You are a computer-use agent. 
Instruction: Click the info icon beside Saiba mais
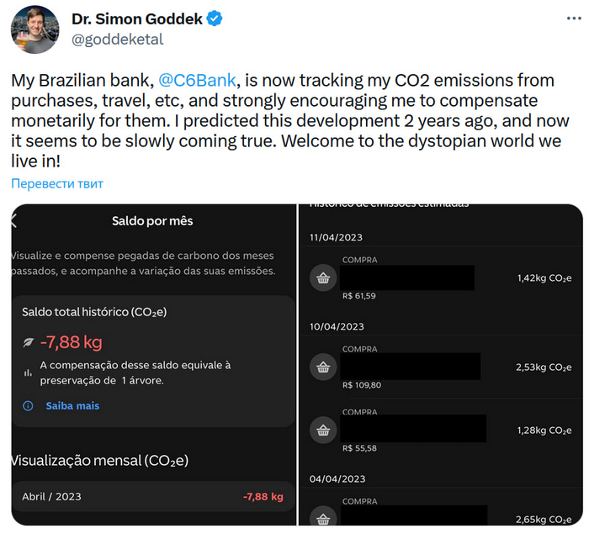coord(28,405)
